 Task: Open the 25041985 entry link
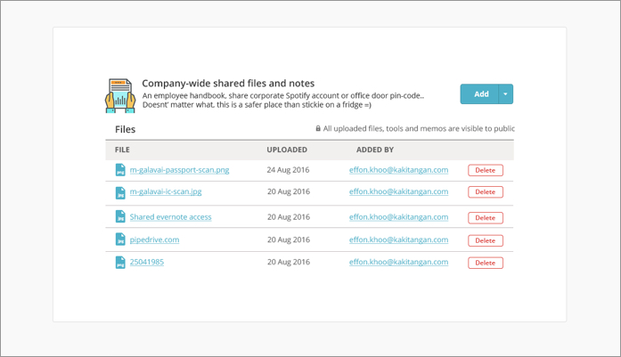click(147, 262)
